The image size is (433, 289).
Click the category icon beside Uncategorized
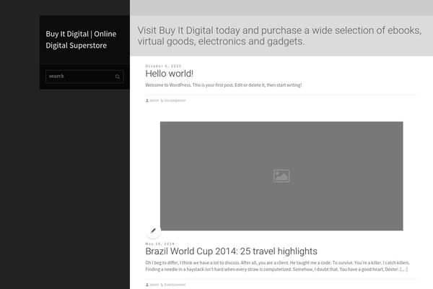point(162,100)
